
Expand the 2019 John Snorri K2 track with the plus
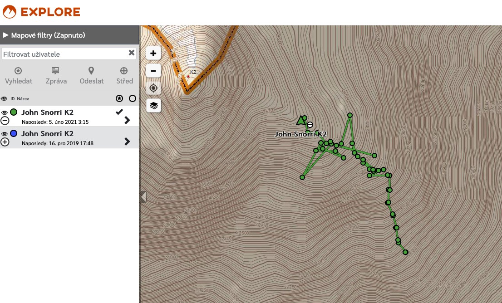[x=5, y=142]
